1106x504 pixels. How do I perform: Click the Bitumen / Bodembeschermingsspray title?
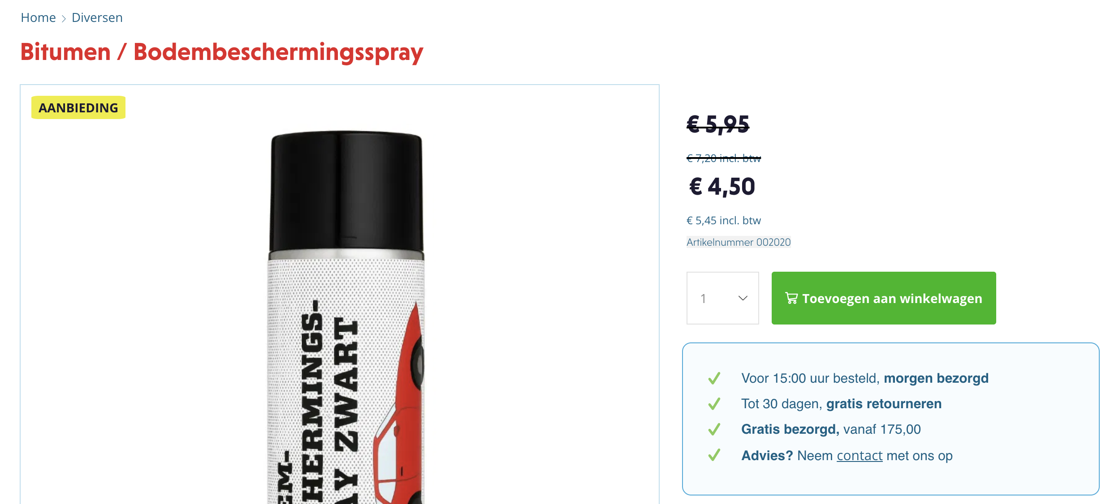click(222, 52)
